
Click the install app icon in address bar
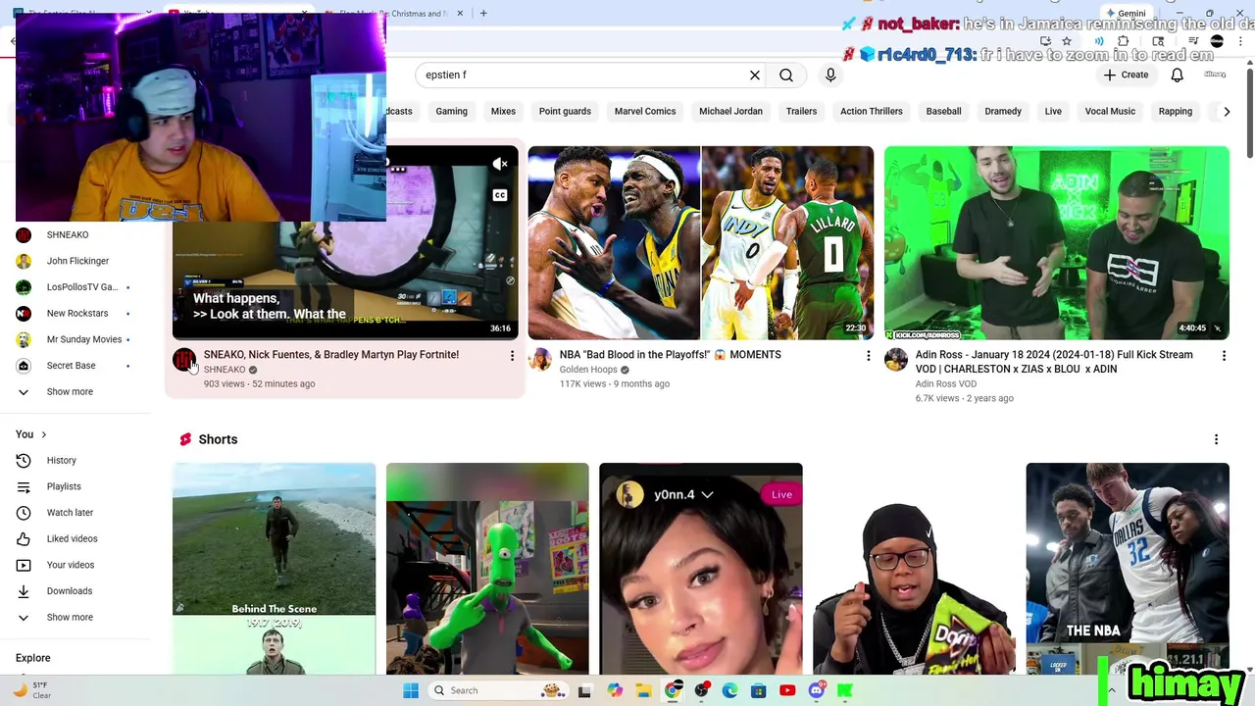(1045, 41)
